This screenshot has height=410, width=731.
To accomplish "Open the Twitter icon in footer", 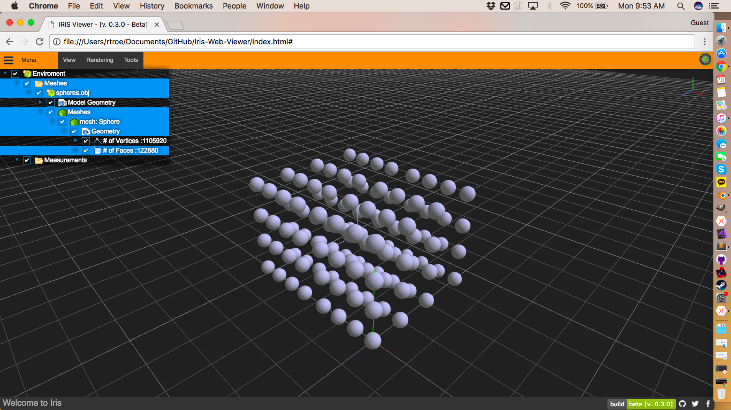I will (695, 404).
